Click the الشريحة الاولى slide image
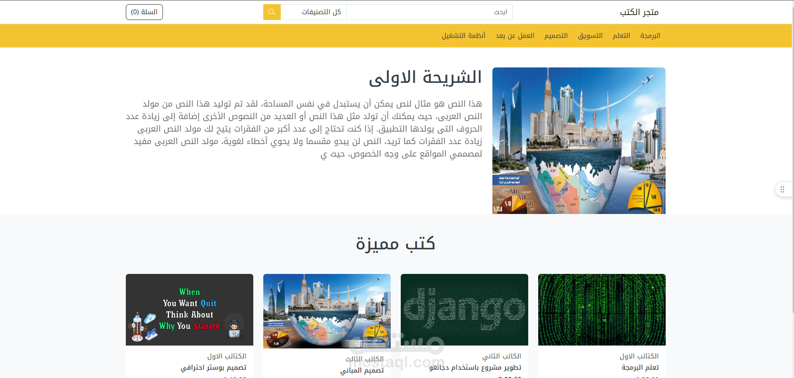 point(579,141)
